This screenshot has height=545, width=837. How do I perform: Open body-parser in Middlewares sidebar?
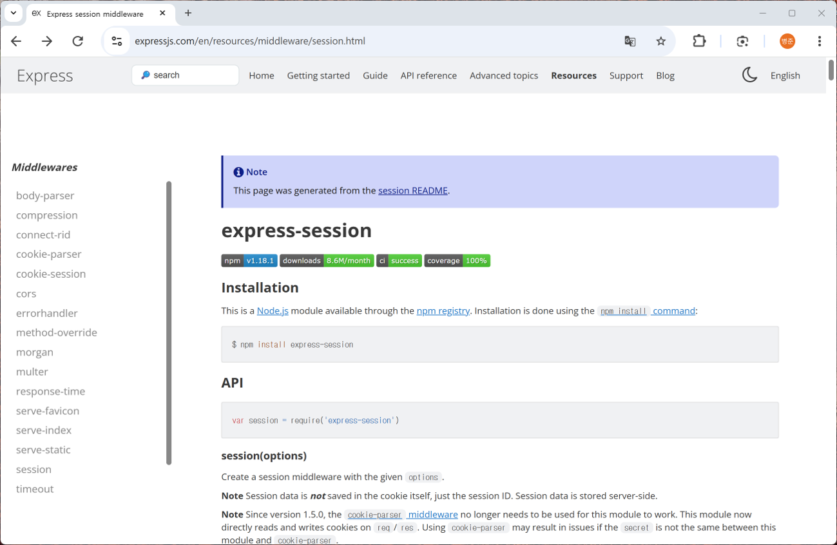click(x=45, y=195)
